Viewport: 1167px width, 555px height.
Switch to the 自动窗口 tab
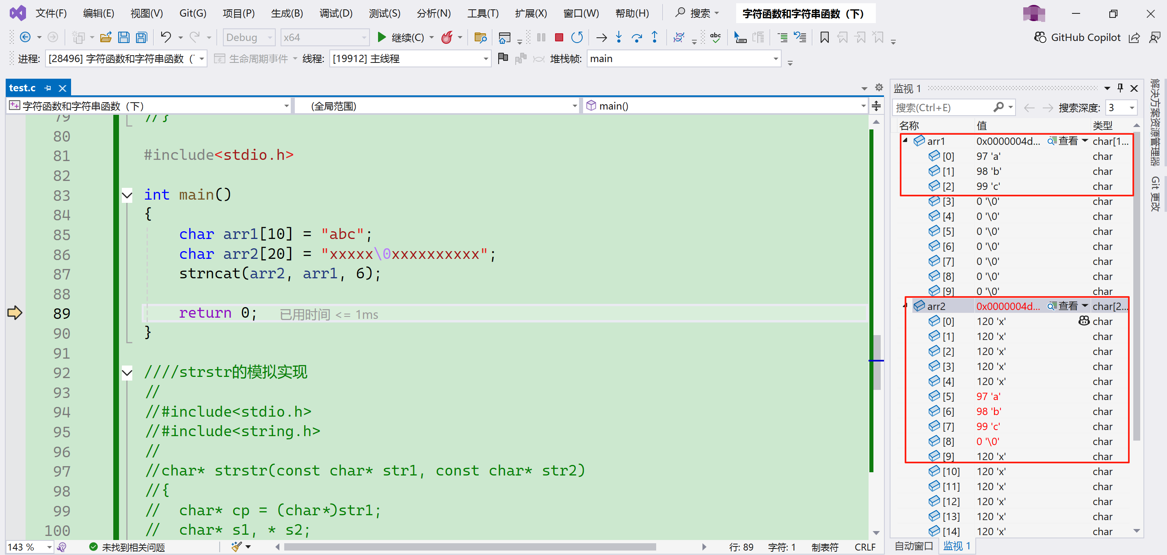tap(913, 546)
